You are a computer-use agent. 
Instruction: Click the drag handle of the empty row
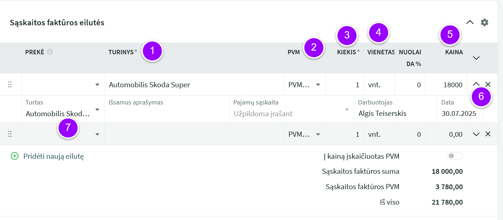click(x=10, y=134)
